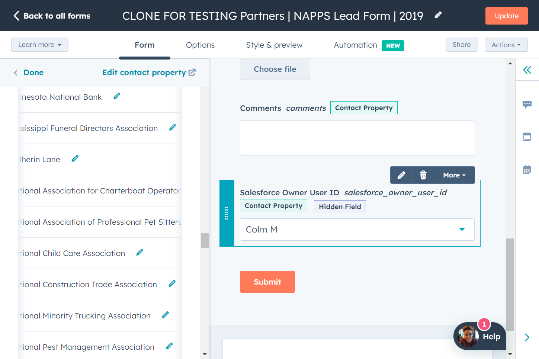Click the form preview scrollbar thumb
539x359 pixels.
pyautogui.click(x=510, y=285)
